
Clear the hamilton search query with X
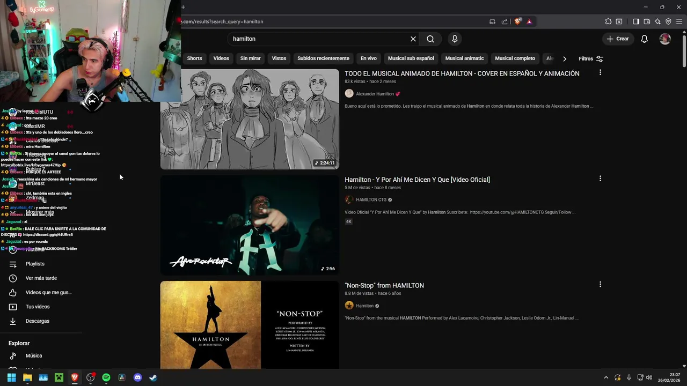413,39
